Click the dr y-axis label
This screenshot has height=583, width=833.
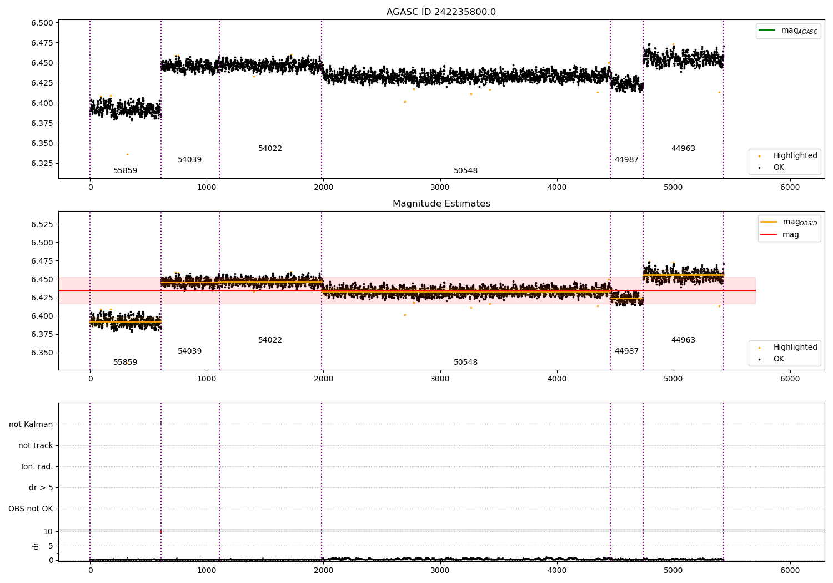(x=36, y=546)
